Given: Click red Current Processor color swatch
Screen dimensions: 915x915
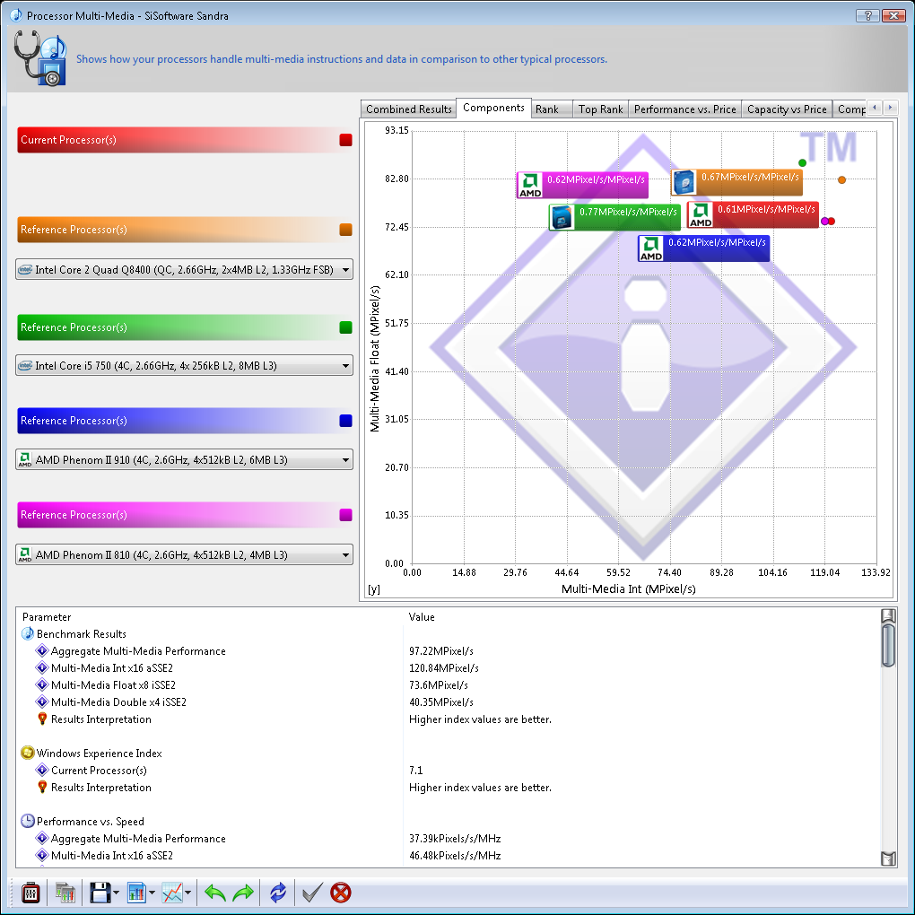Looking at the screenshot, I should (x=346, y=139).
